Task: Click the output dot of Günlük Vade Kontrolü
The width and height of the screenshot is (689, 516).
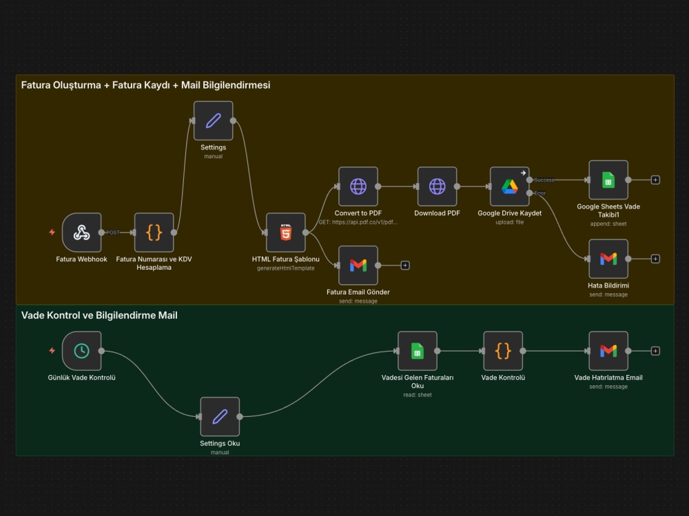Action: (101, 351)
